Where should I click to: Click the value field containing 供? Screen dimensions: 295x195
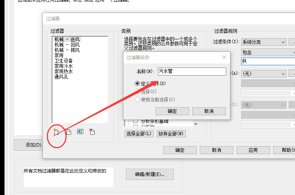(268, 61)
